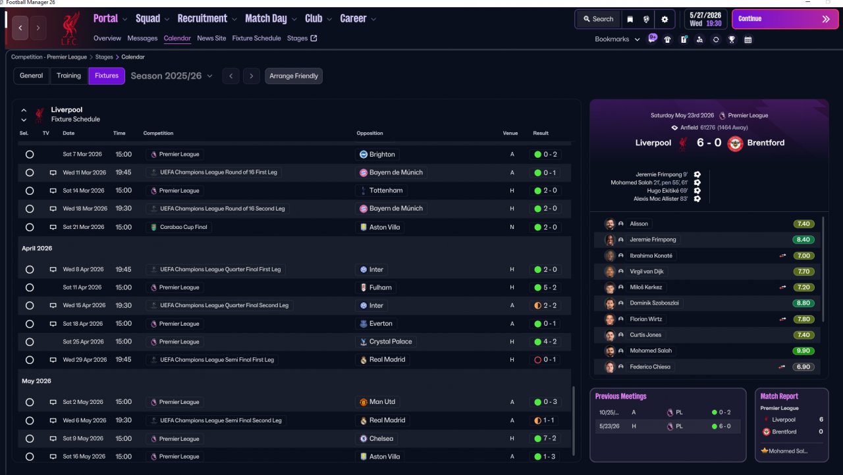Go to previous season with left chevron
This screenshot has width=843, height=475.
click(231, 76)
